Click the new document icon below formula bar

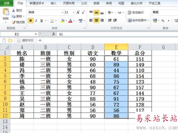(4, 40)
